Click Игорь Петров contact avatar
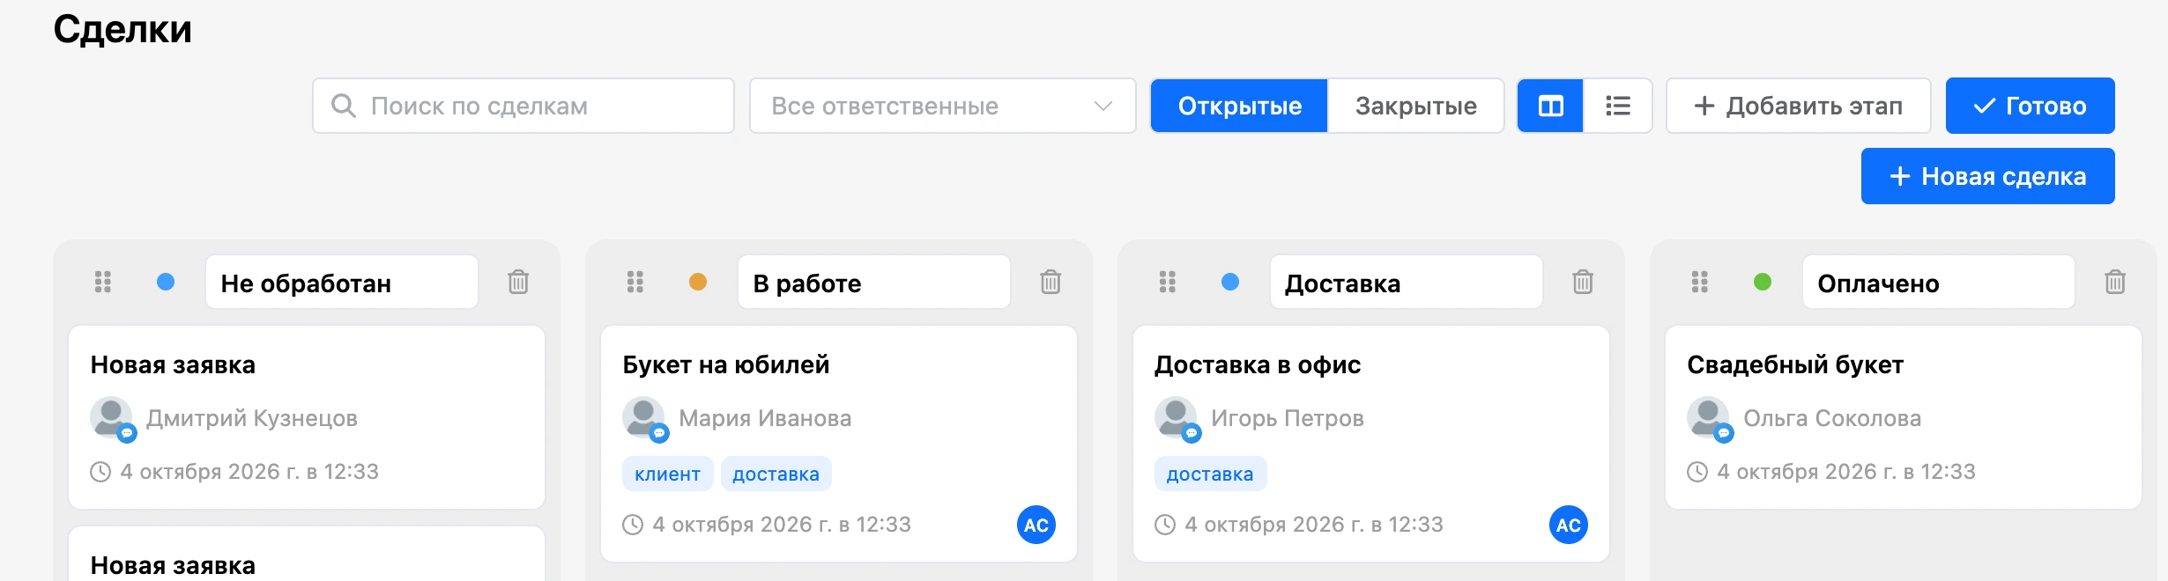 point(1177,418)
